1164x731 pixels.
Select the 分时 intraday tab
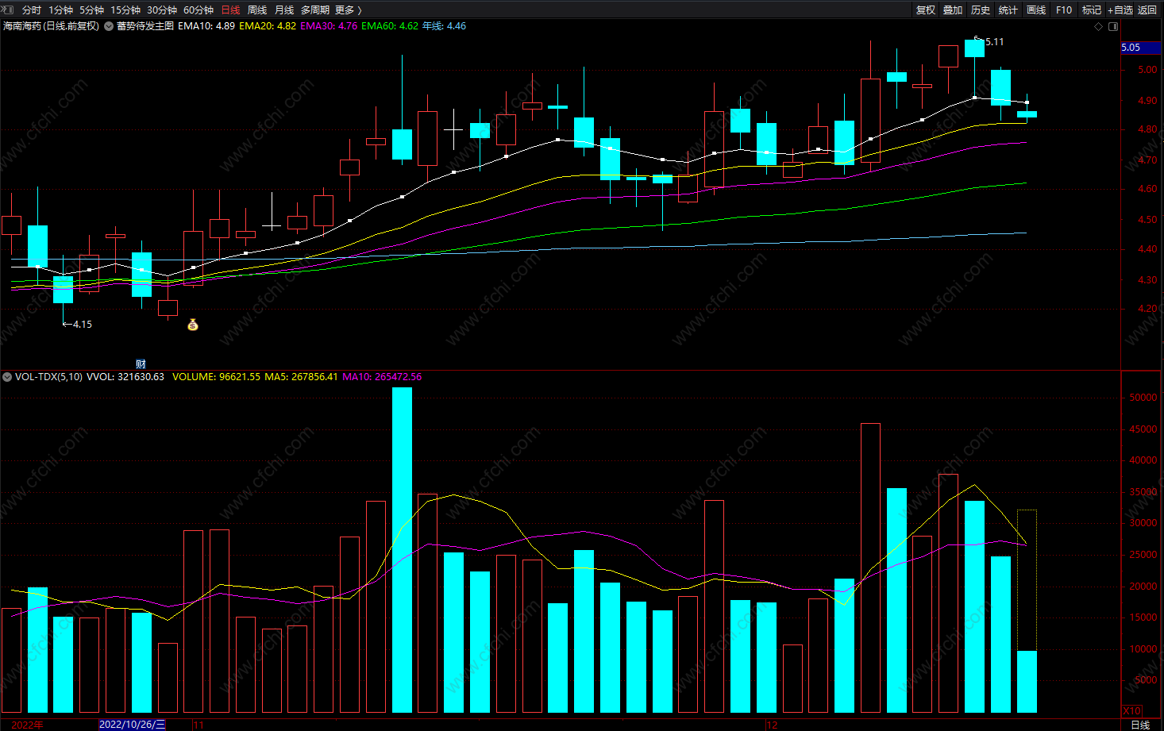[32, 10]
